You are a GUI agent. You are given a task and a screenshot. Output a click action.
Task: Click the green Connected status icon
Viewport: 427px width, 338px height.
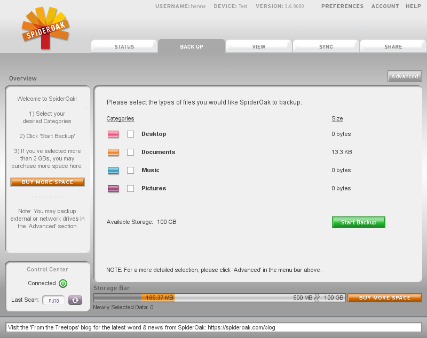coord(63,284)
